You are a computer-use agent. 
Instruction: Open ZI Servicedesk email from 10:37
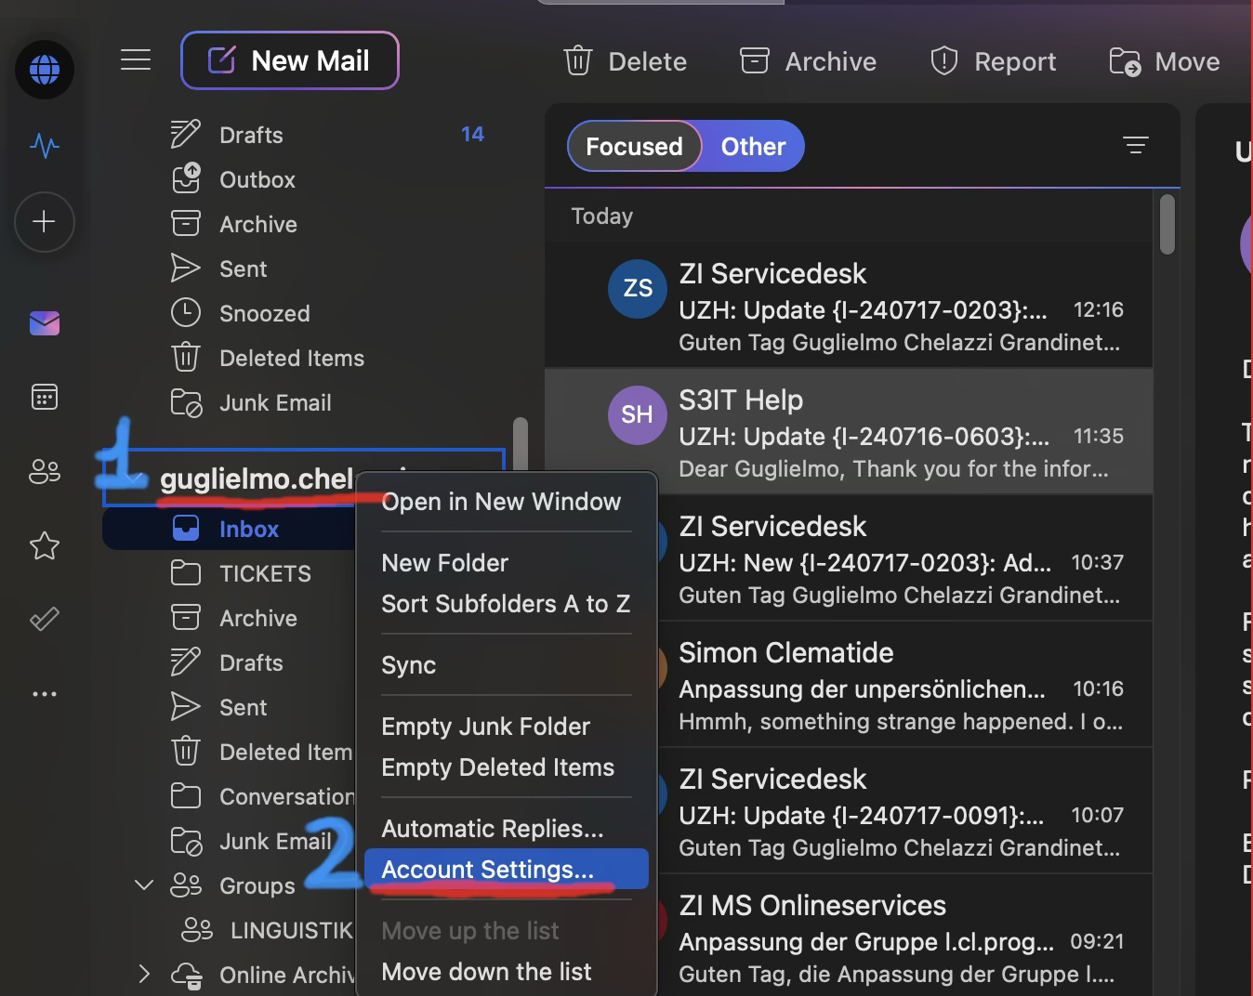point(904,558)
